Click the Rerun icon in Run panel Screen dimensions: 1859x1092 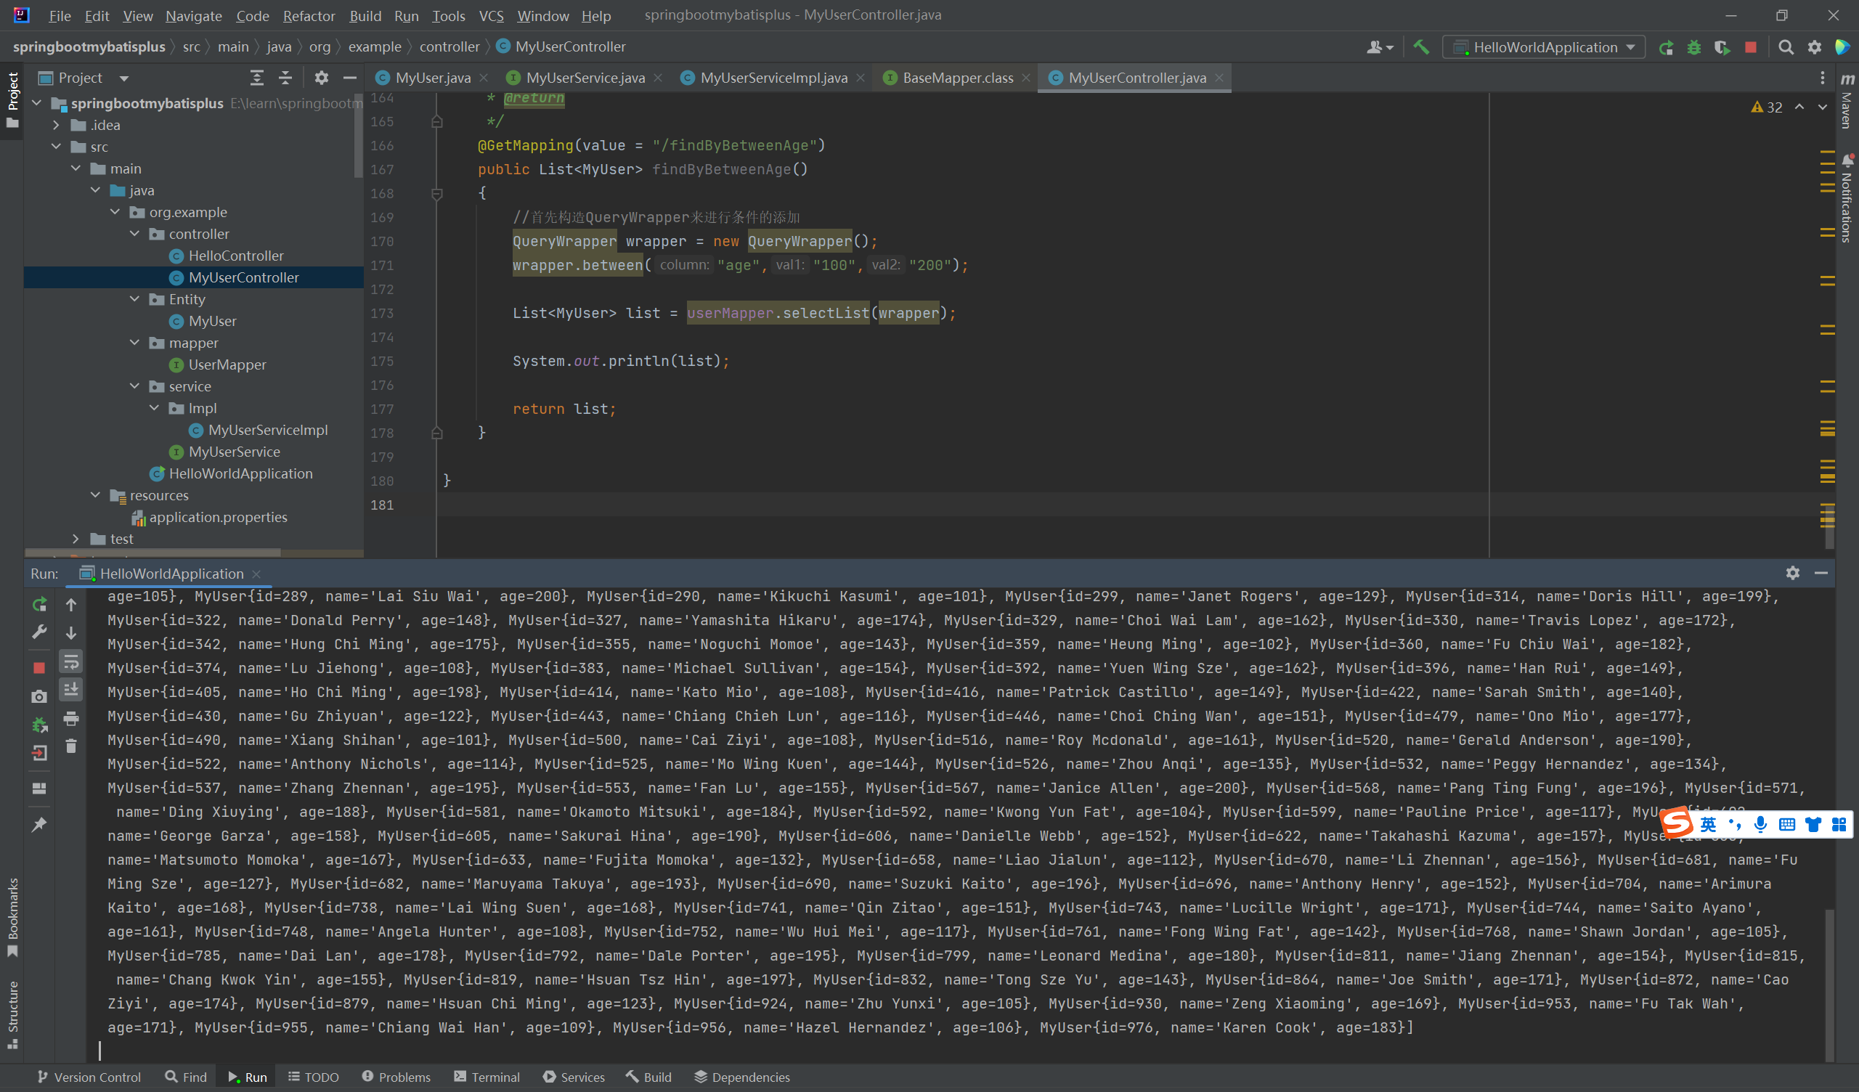(x=39, y=604)
